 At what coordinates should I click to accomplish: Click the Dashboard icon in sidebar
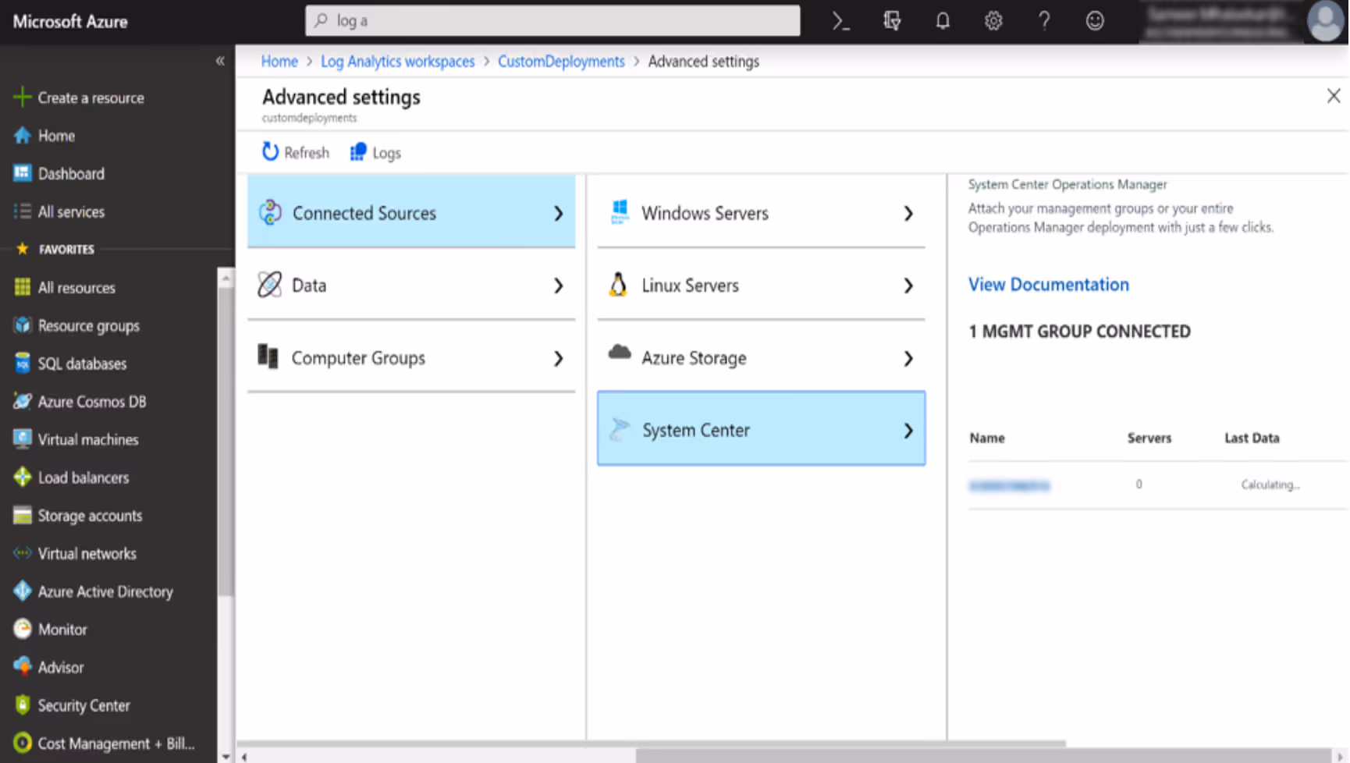[22, 173]
